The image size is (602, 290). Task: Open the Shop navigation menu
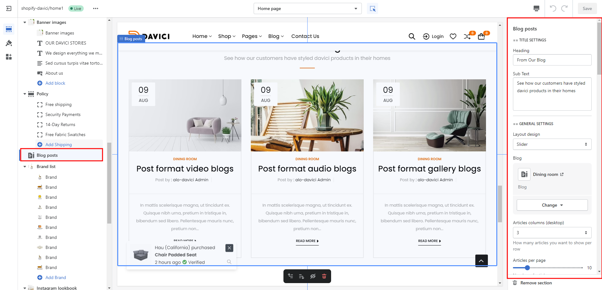(x=227, y=36)
